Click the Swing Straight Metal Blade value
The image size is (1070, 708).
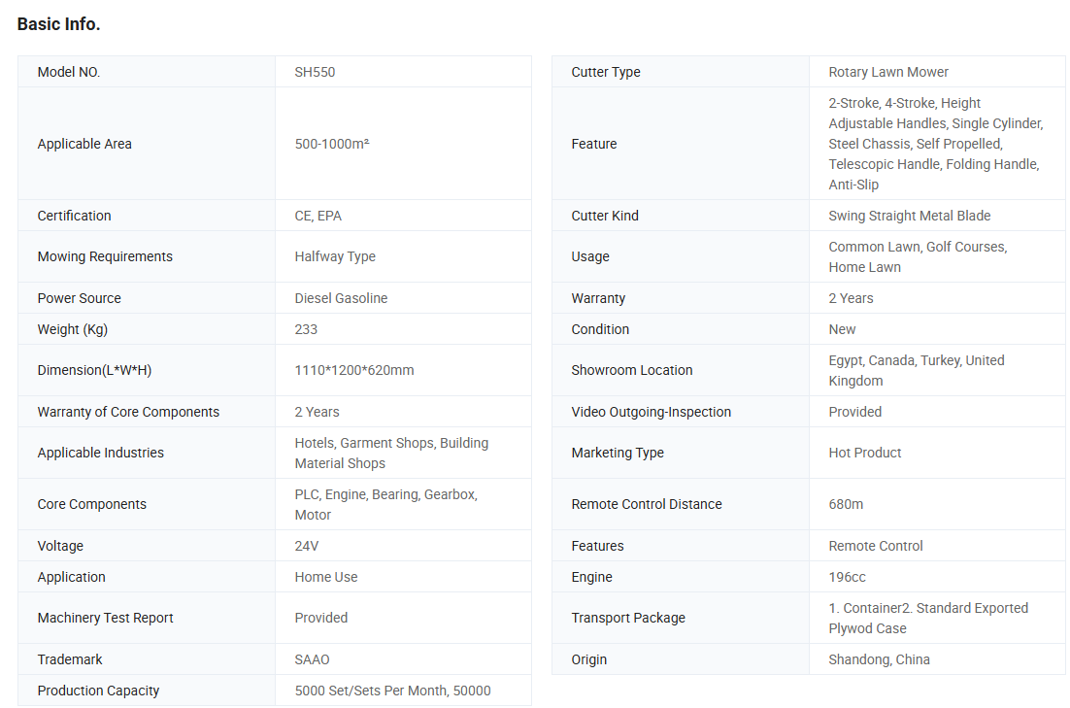(909, 216)
